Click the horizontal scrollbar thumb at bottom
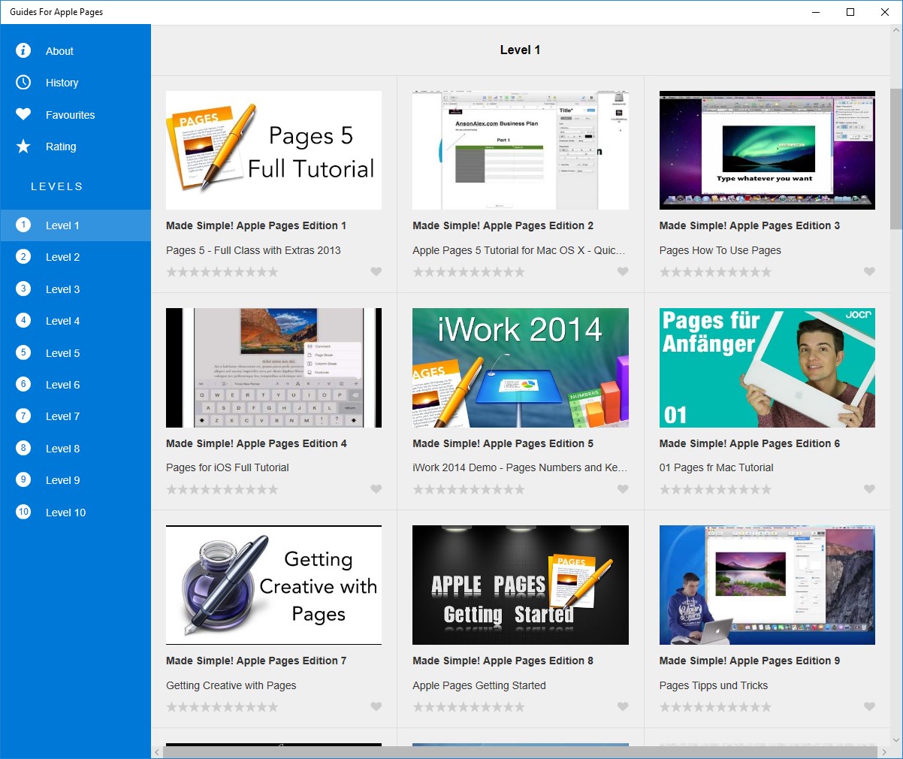The image size is (903, 759). point(520,751)
